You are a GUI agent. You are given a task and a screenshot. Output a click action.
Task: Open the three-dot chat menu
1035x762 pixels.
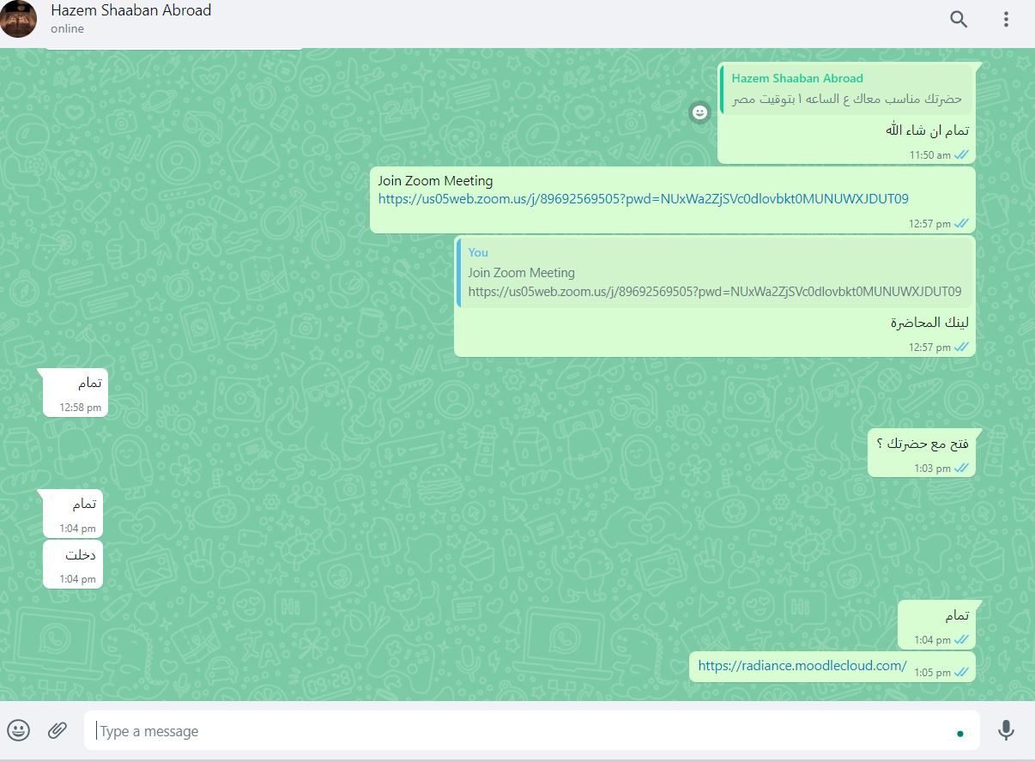pos(1007,19)
